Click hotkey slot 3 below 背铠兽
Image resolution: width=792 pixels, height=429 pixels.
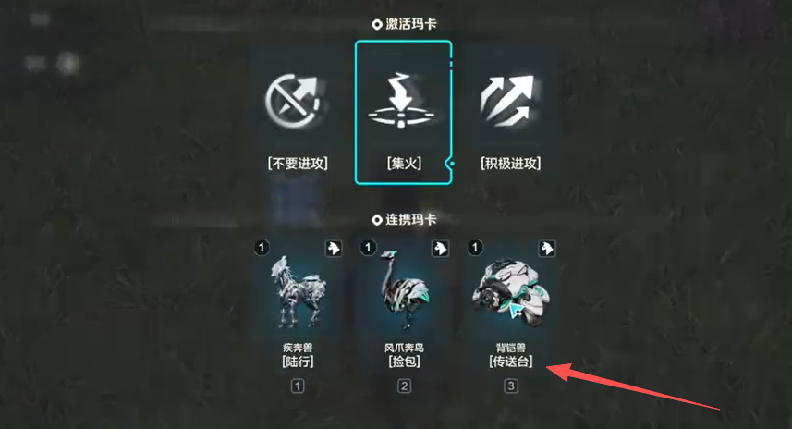pos(511,386)
